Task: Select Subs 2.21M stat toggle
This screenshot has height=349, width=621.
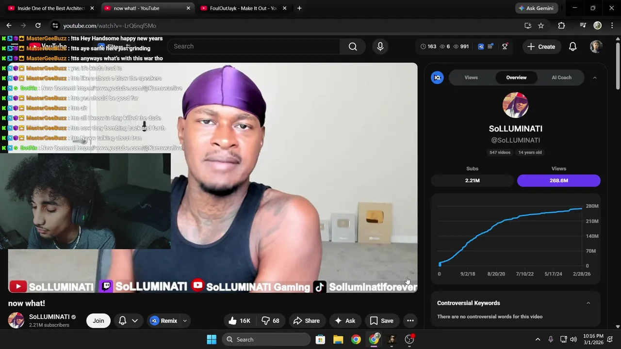Action: (472, 180)
